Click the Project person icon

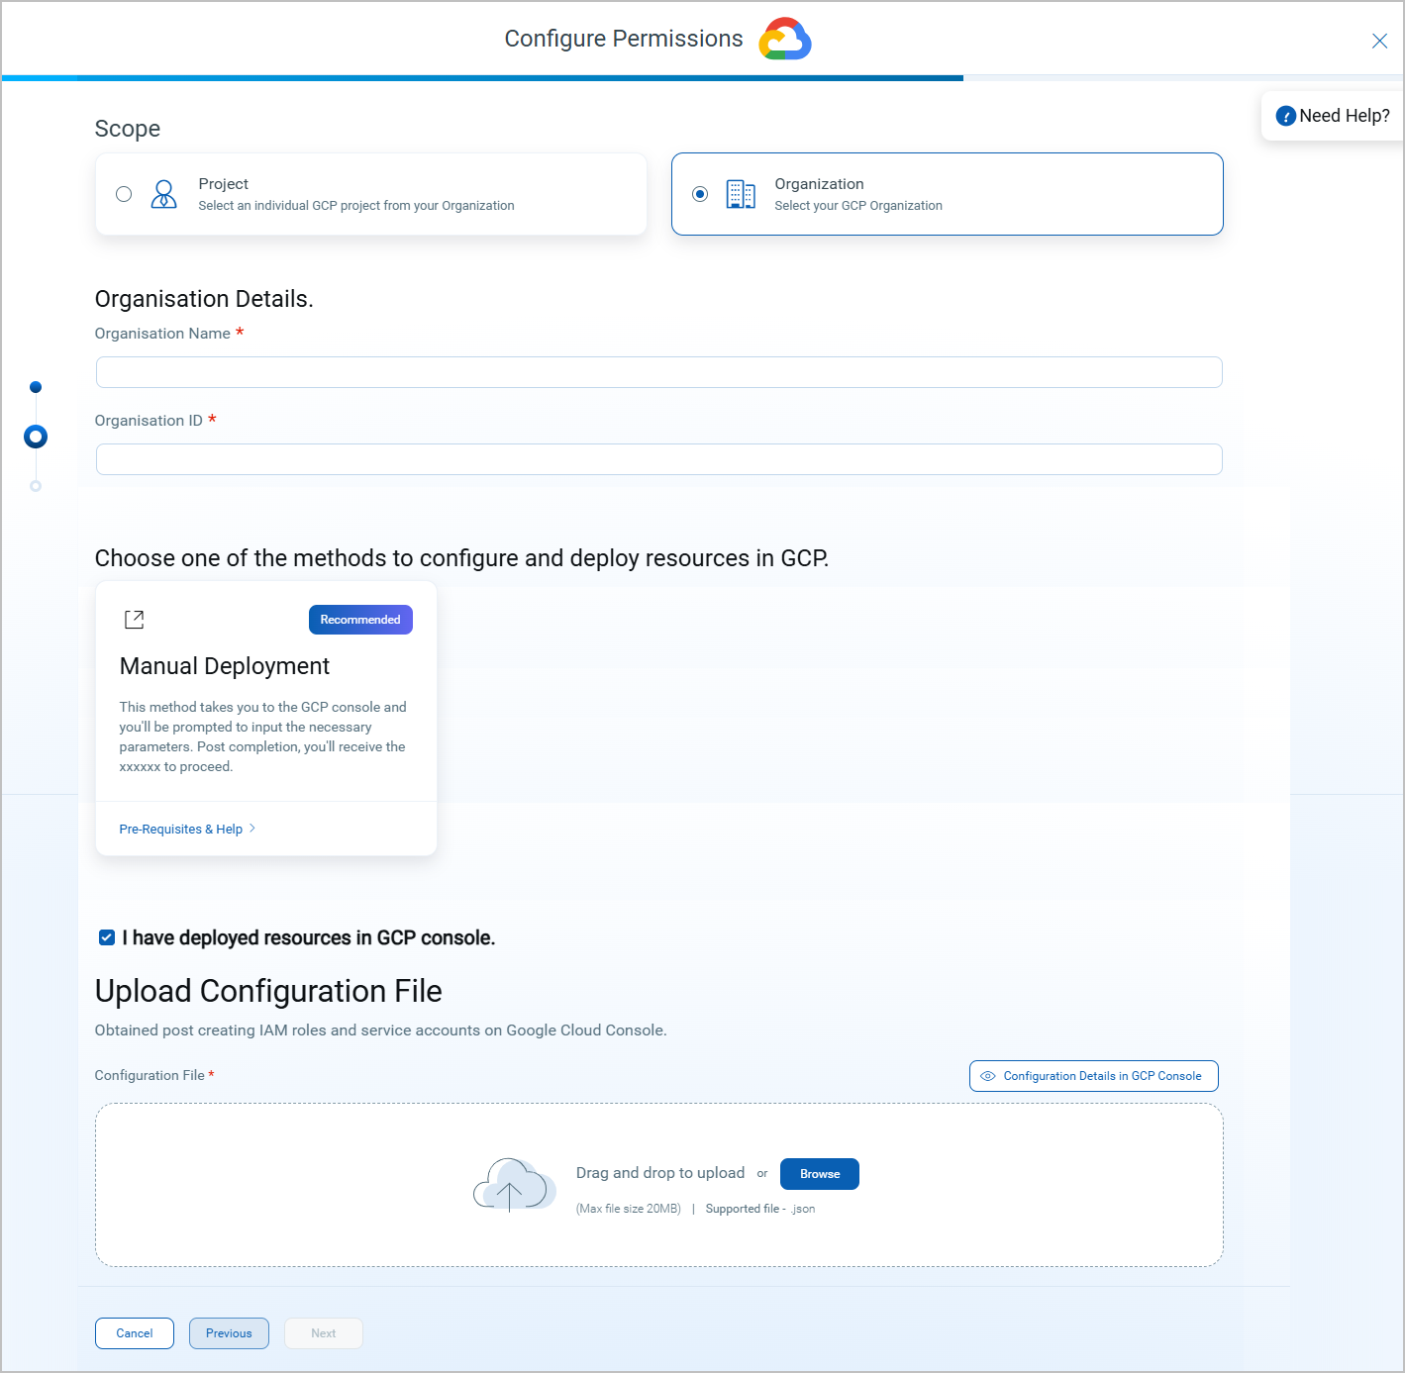pyautogui.click(x=163, y=194)
